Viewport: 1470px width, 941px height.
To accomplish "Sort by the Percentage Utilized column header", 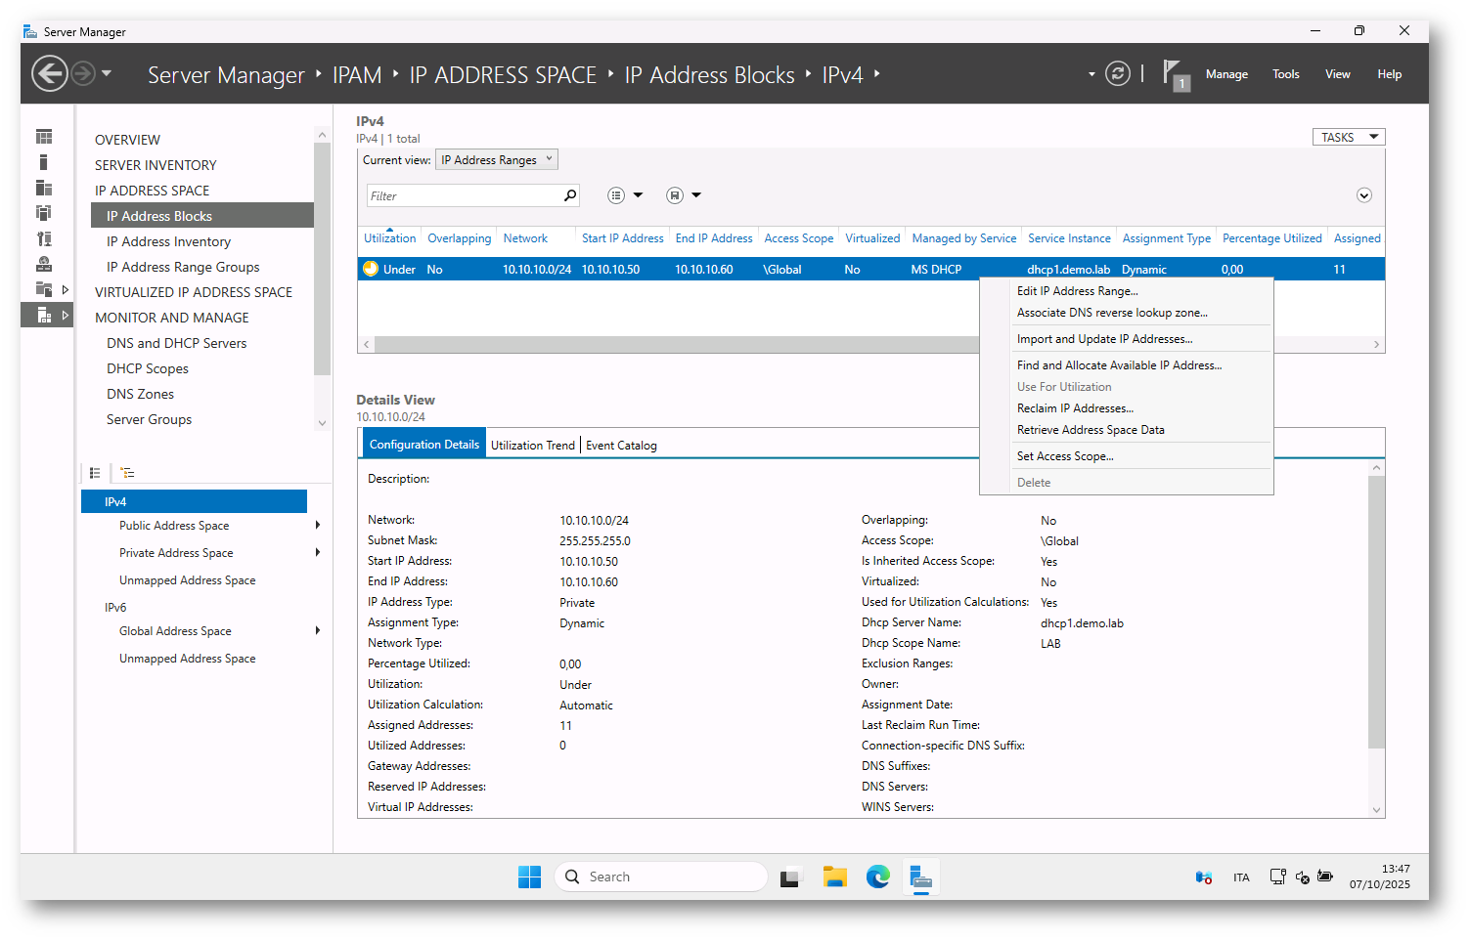I will 1271,238.
